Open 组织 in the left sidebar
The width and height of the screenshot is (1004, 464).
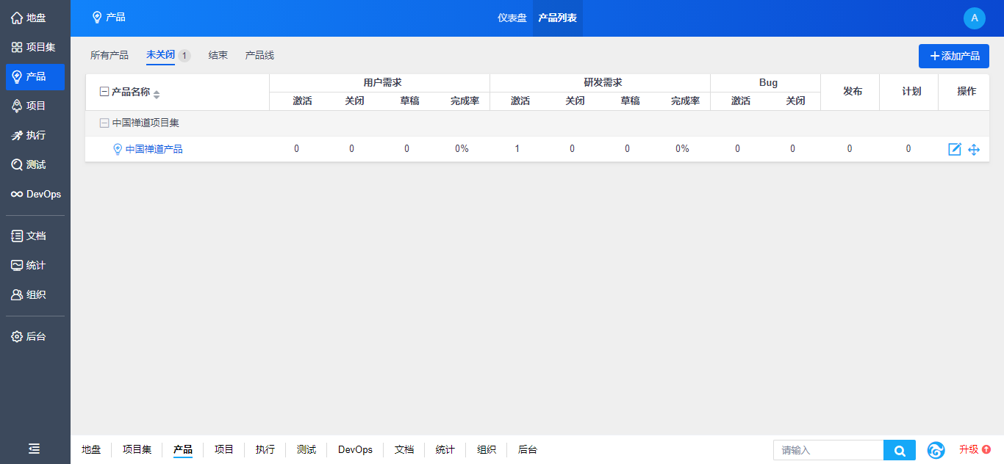[35, 294]
